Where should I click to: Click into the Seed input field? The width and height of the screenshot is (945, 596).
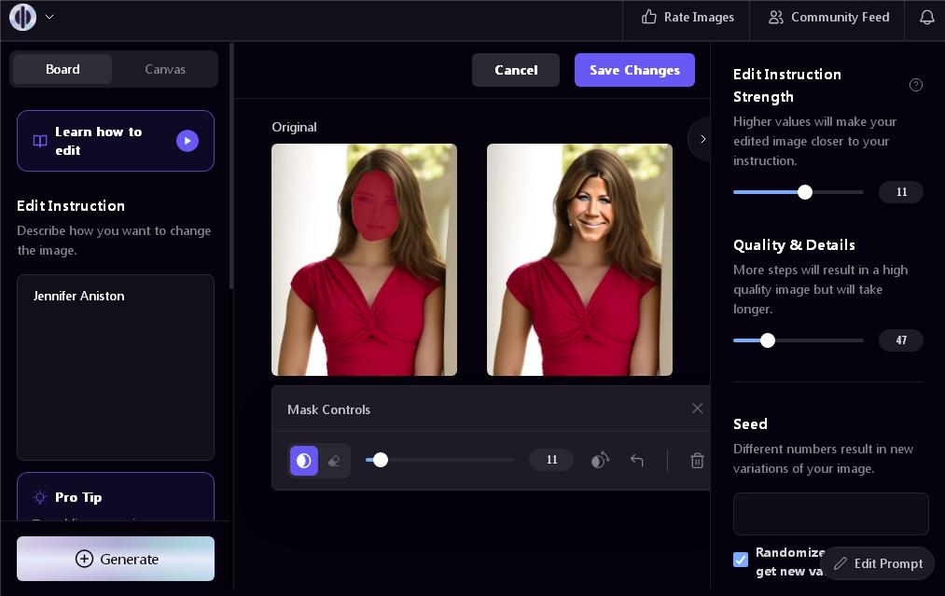click(x=830, y=513)
